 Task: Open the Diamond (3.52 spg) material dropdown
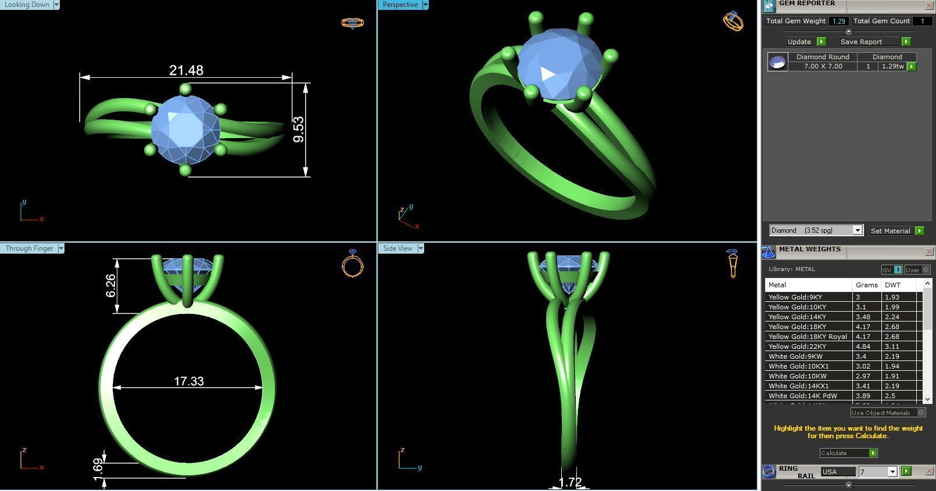tap(857, 230)
